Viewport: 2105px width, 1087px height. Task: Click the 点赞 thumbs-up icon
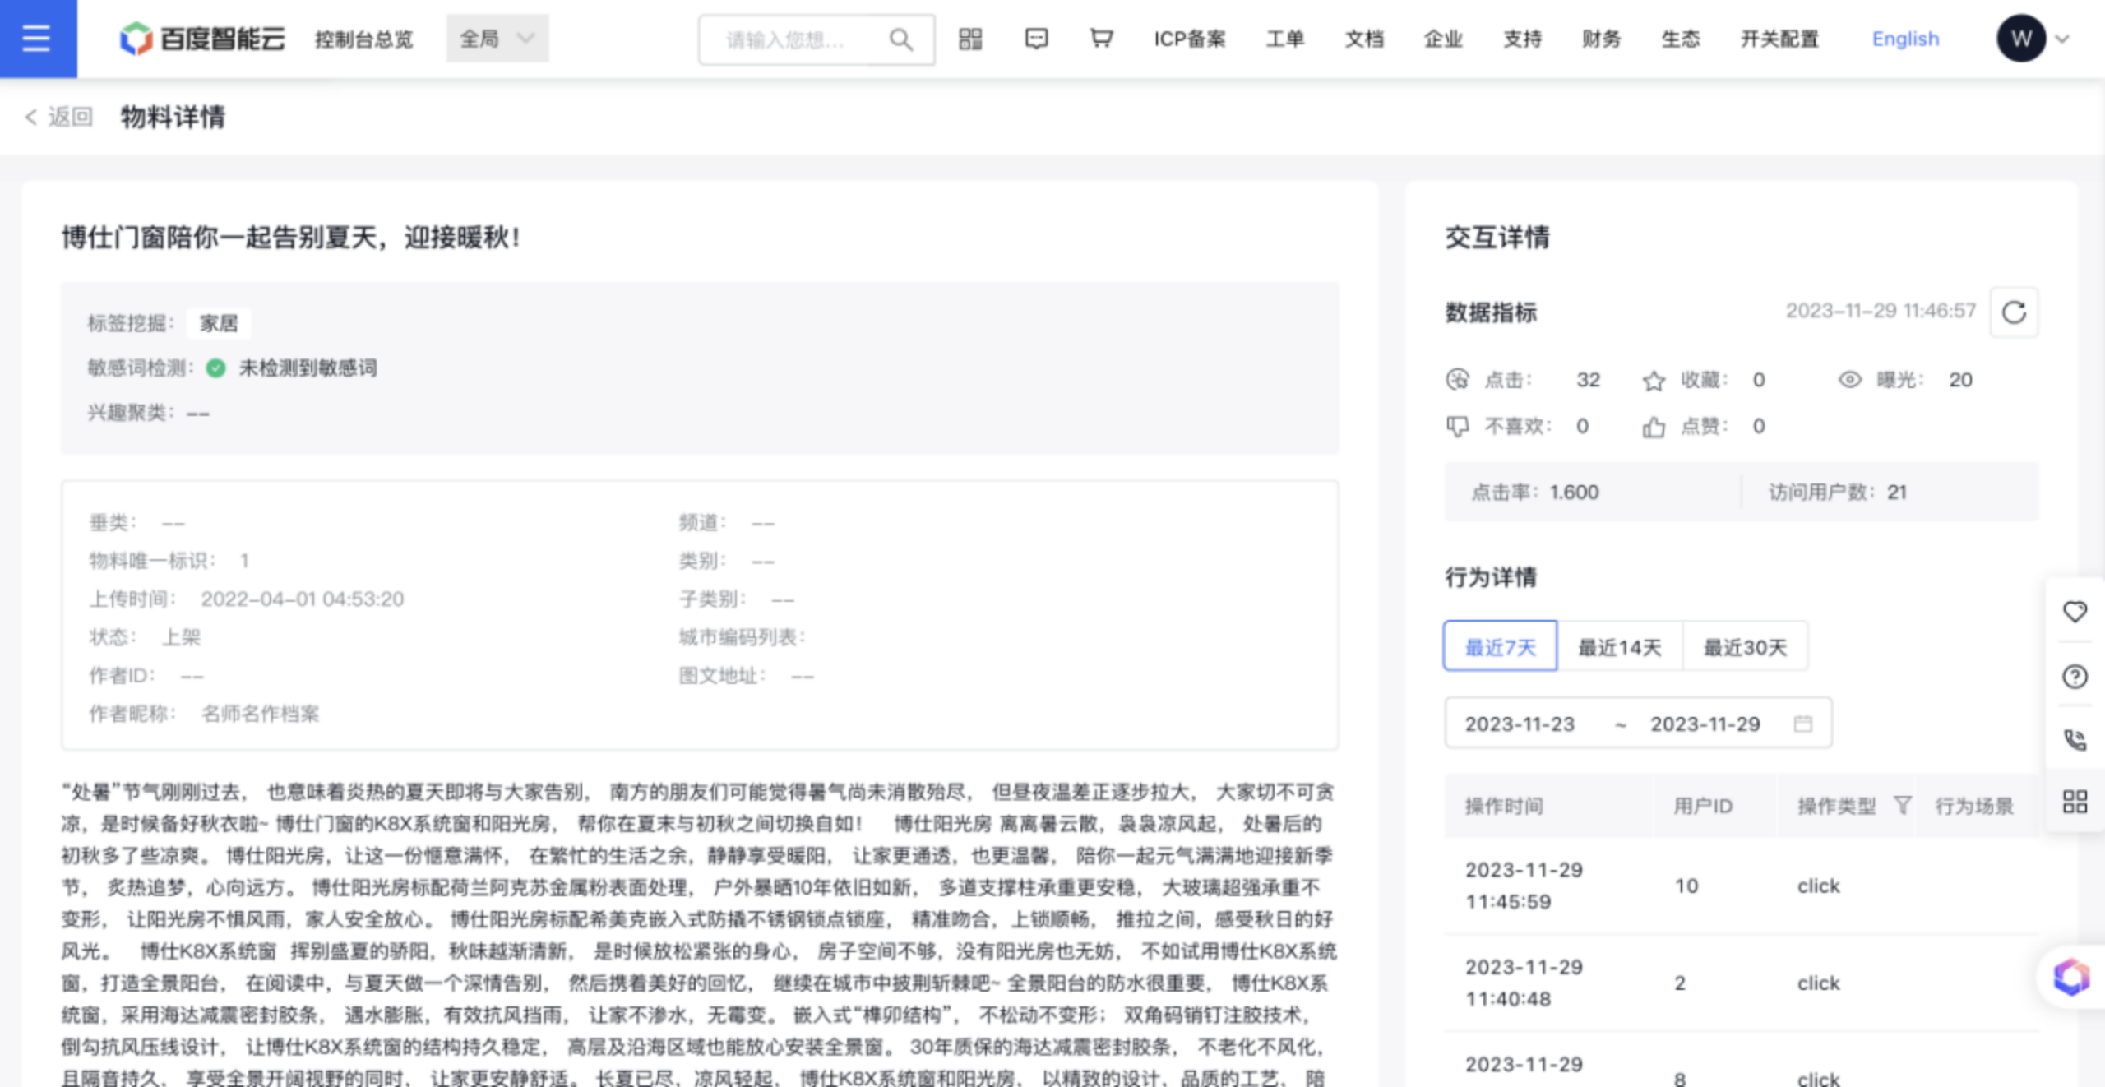point(1654,426)
